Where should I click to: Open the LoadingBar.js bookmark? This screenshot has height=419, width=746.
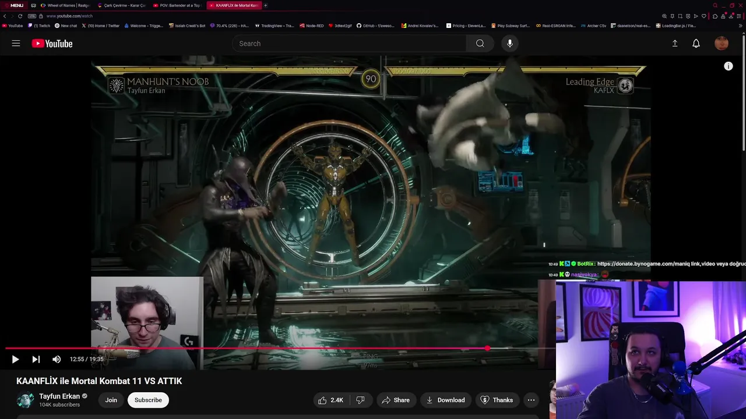point(676,26)
